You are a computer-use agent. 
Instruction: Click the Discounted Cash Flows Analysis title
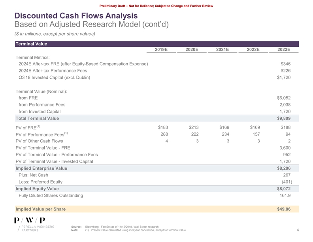(x=76, y=16)
